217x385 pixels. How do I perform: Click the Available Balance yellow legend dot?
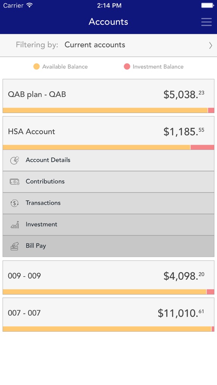[x=37, y=67]
